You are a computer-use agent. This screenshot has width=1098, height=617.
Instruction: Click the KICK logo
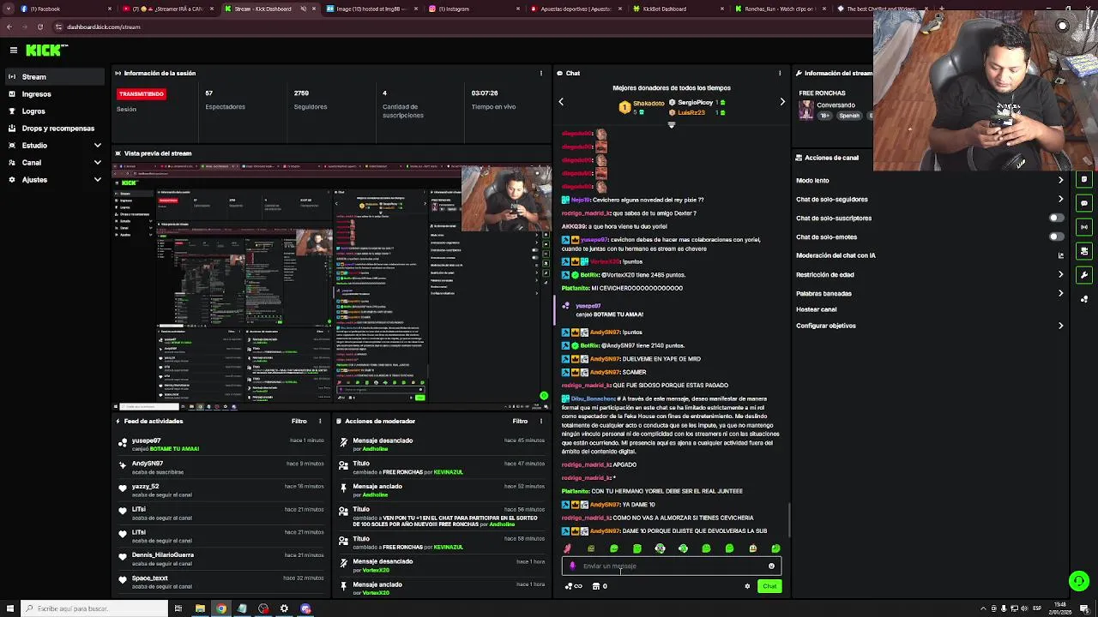[x=43, y=51]
